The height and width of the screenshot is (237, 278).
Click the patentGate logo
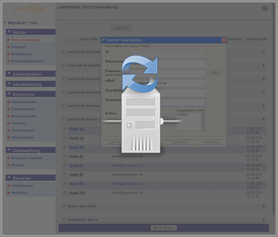click(x=29, y=9)
